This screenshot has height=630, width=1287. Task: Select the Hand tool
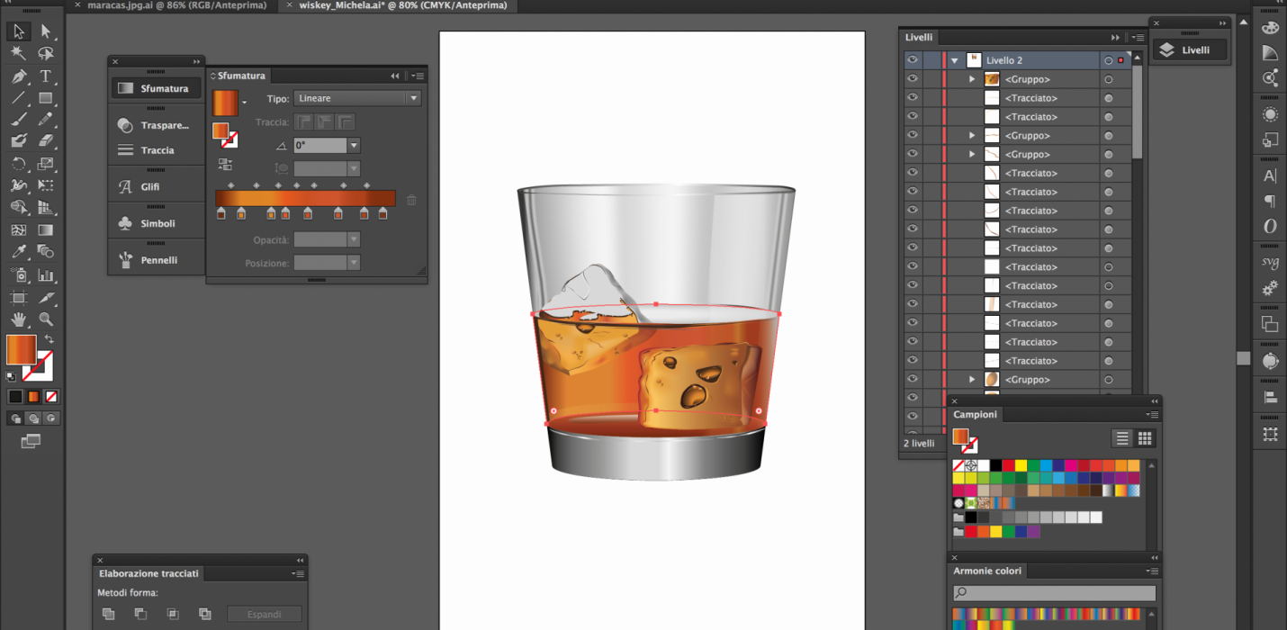pos(19,319)
